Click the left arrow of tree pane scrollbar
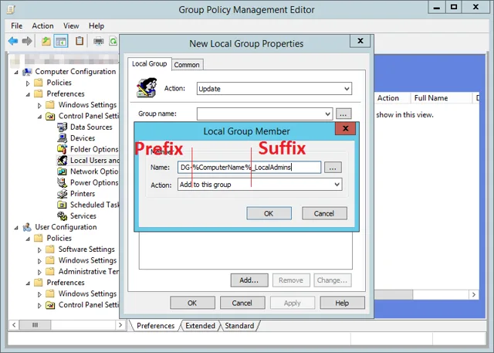 [x=14, y=325]
